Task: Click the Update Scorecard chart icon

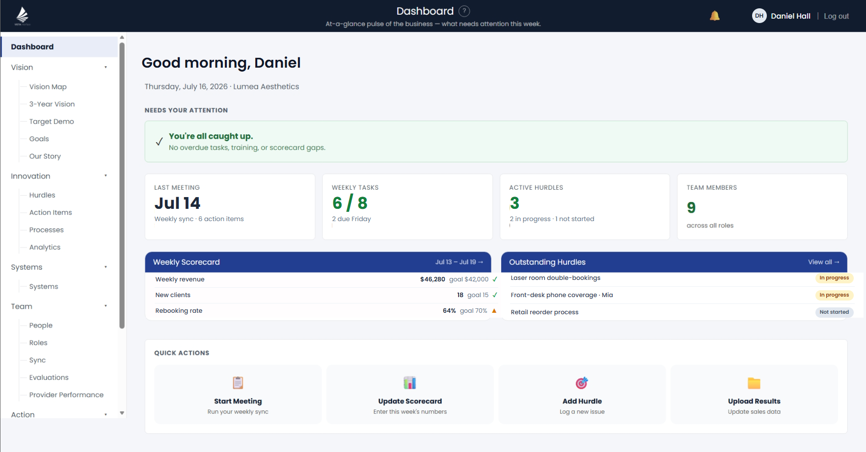Action: coord(410,382)
